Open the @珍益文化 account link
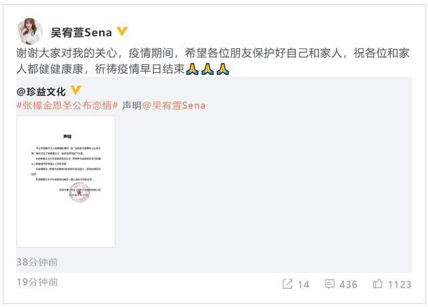Image resolution: width=428 pixels, height=307 pixels. [41, 92]
